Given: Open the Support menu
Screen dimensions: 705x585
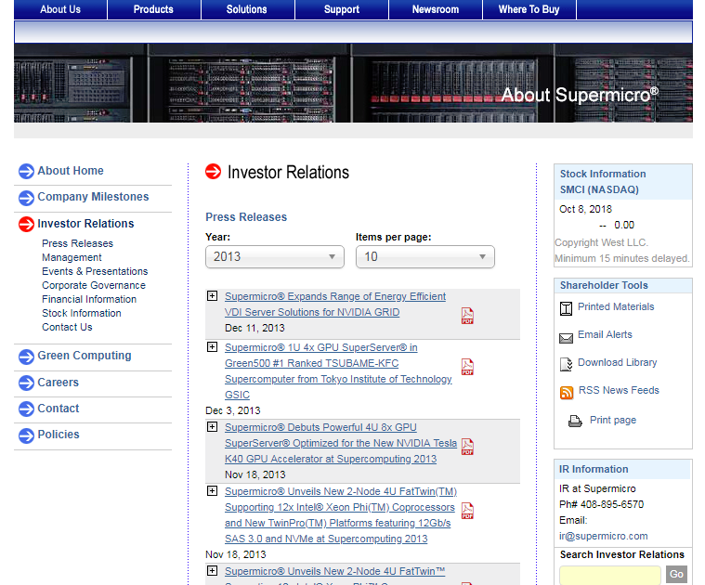Looking at the screenshot, I should (342, 9).
